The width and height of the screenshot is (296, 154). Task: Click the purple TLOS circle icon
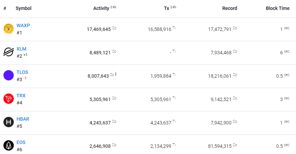[x=8, y=75]
